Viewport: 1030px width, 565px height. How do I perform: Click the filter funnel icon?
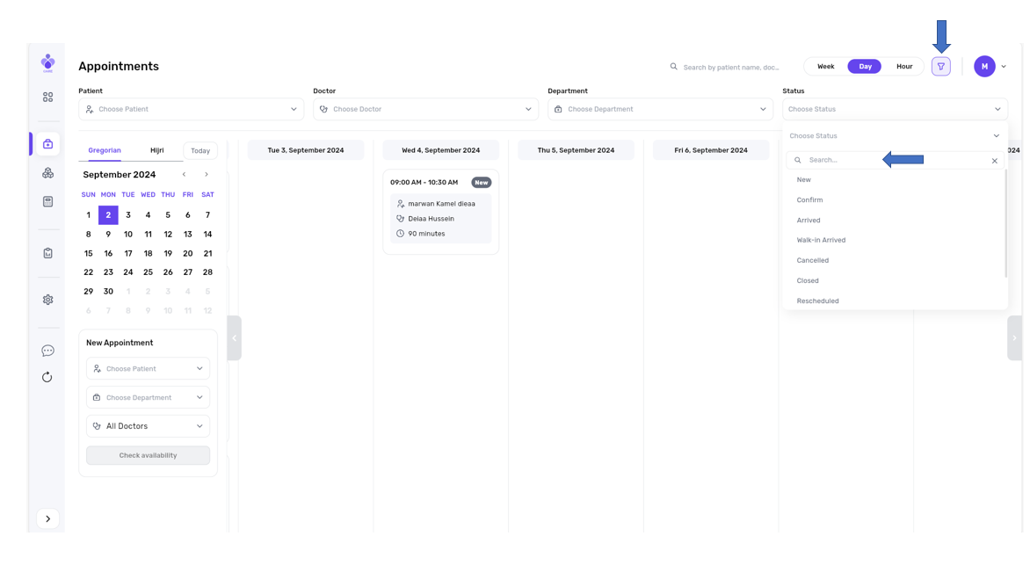click(940, 67)
